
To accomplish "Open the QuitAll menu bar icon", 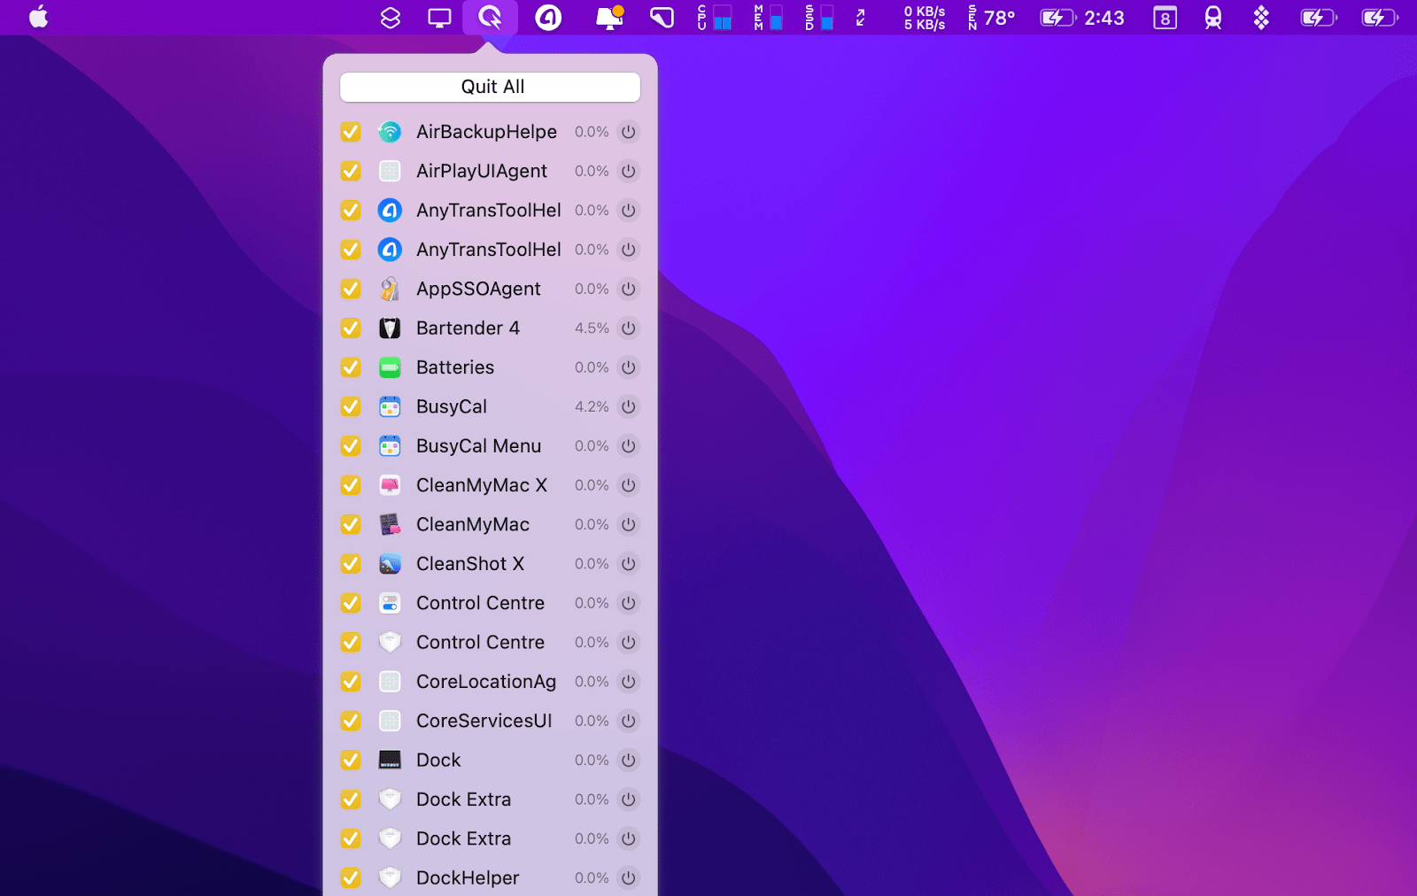I will point(490,17).
